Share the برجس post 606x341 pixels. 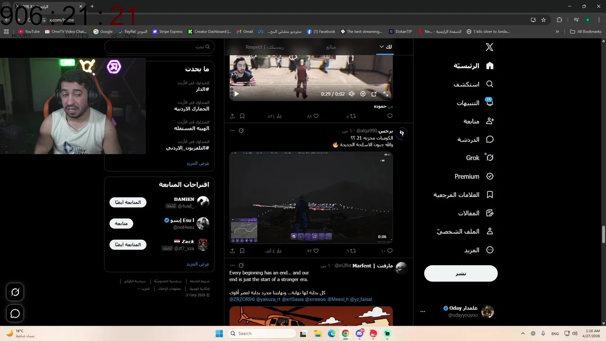(232, 251)
